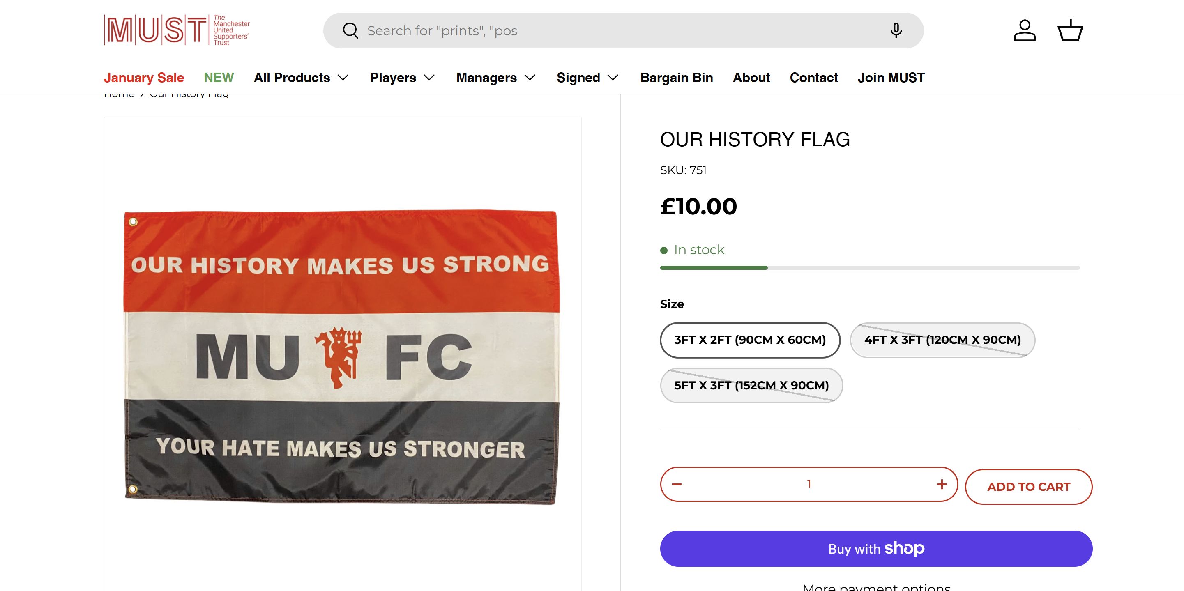This screenshot has width=1184, height=591.
Task: Decrease quantity with minus button
Action: tap(677, 484)
